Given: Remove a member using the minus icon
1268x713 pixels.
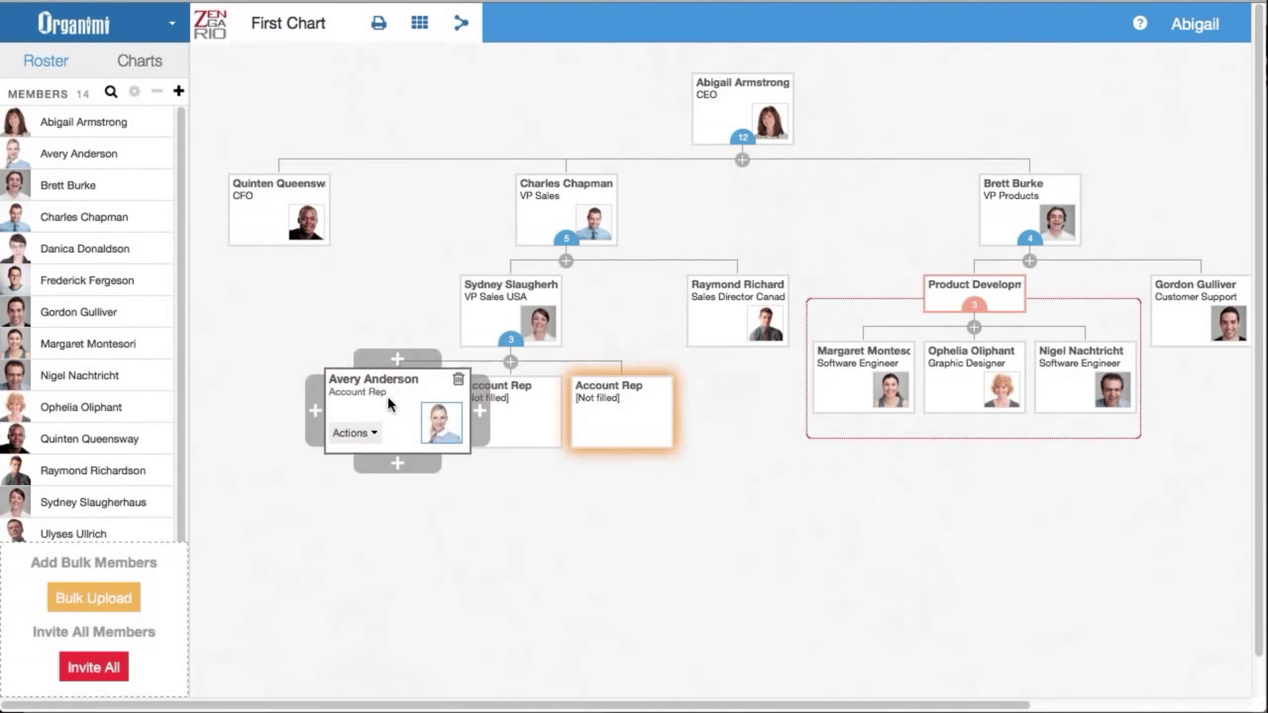Looking at the screenshot, I should pos(157,92).
